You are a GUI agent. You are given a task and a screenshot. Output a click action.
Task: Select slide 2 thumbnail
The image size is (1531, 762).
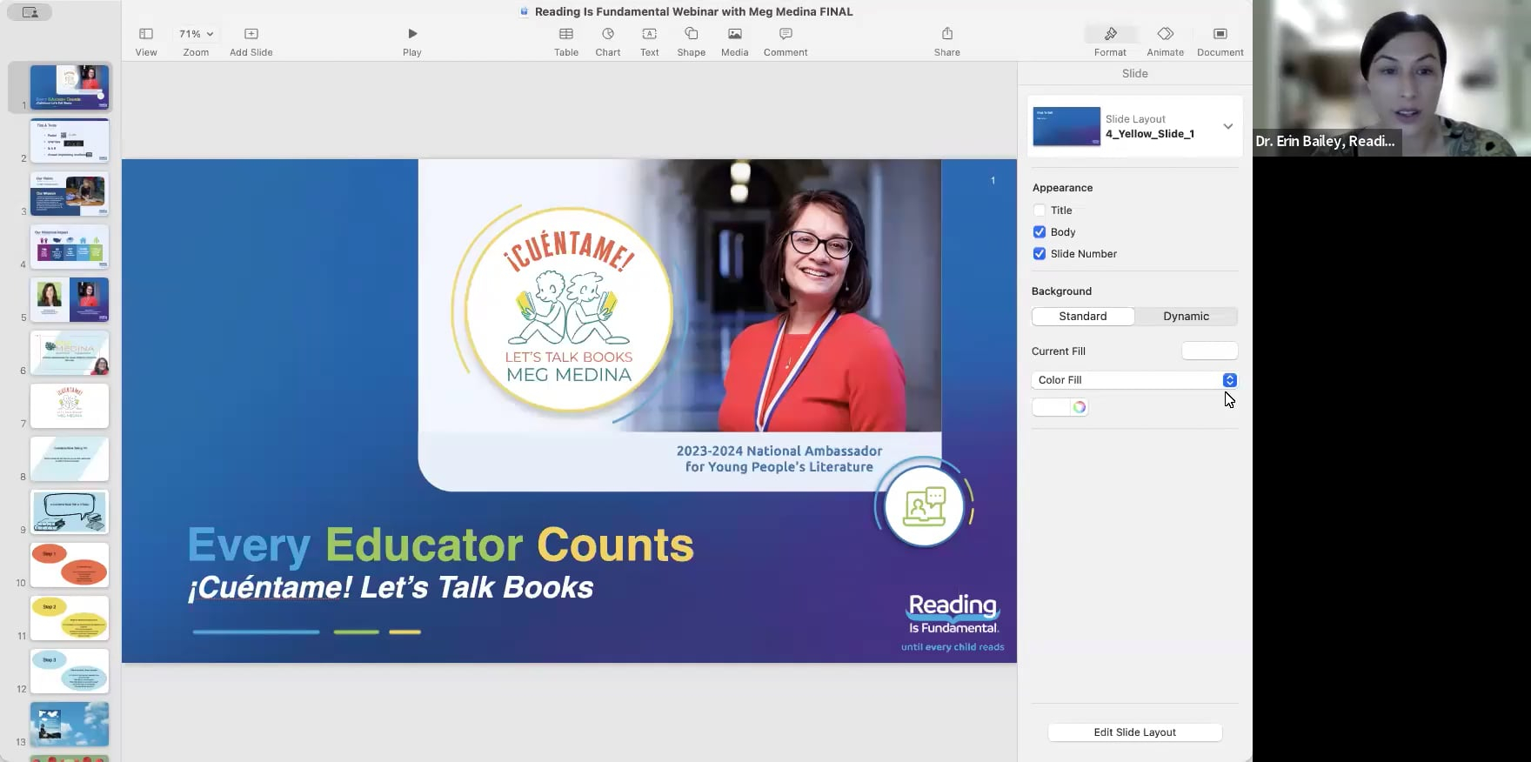[x=70, y=141]
